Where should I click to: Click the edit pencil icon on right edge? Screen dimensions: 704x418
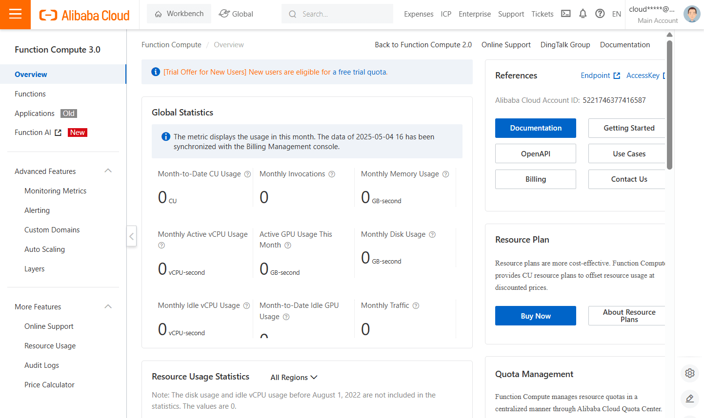[x=690, y=399]
